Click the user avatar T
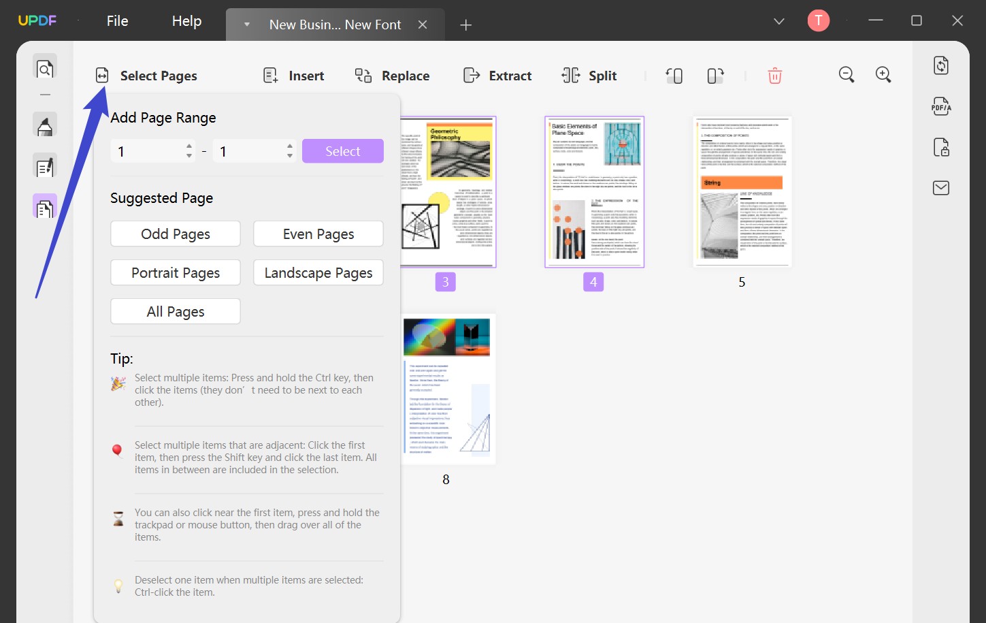Viewport: 986px width, 623px height. [x=819, y=21]
